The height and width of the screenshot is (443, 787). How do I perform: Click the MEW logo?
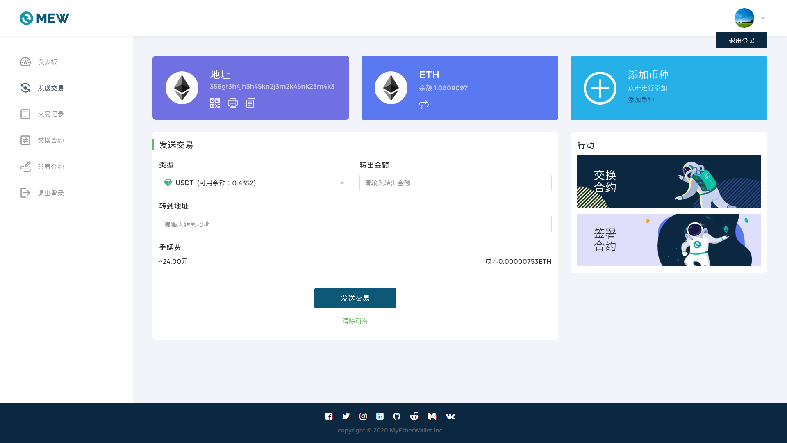[44, 18]
